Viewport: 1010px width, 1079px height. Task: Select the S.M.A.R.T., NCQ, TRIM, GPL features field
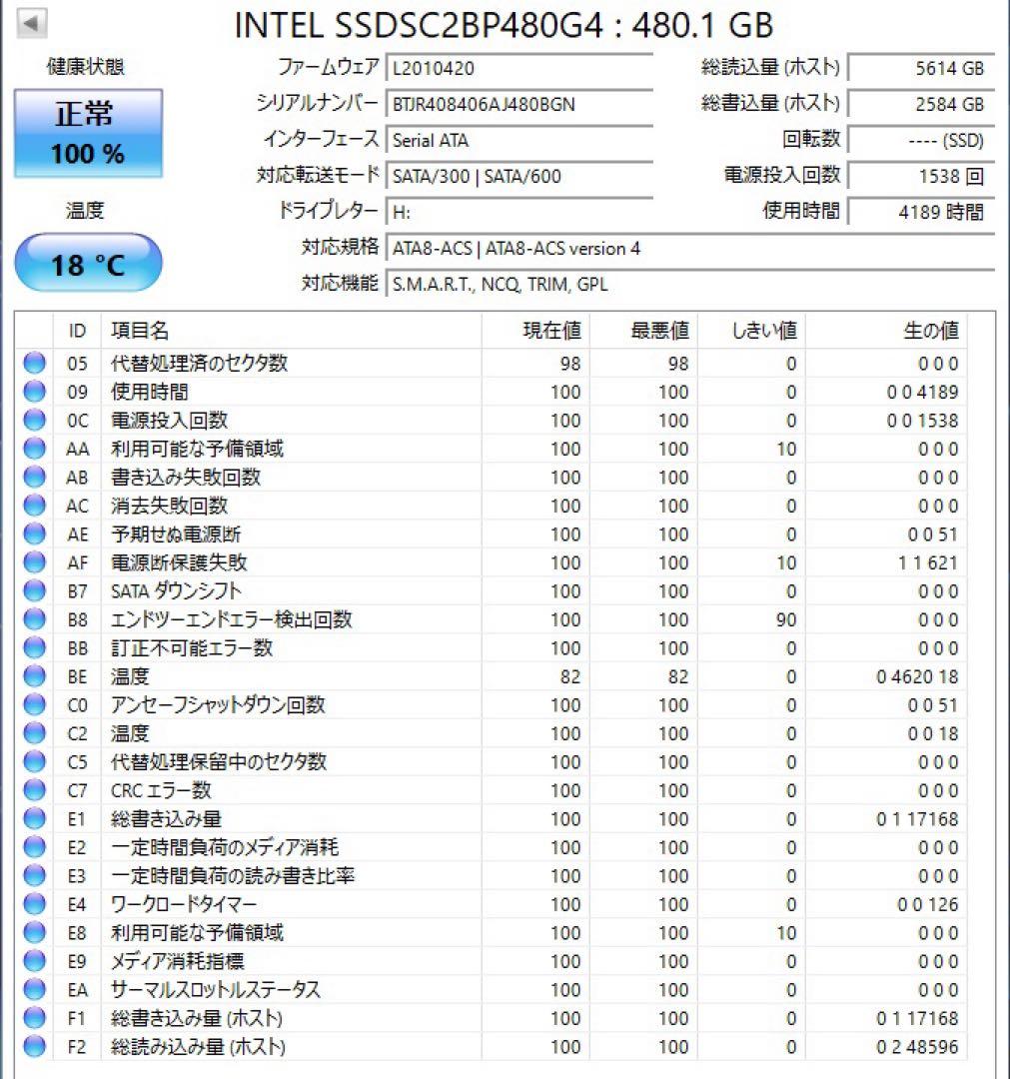point(690,284)
